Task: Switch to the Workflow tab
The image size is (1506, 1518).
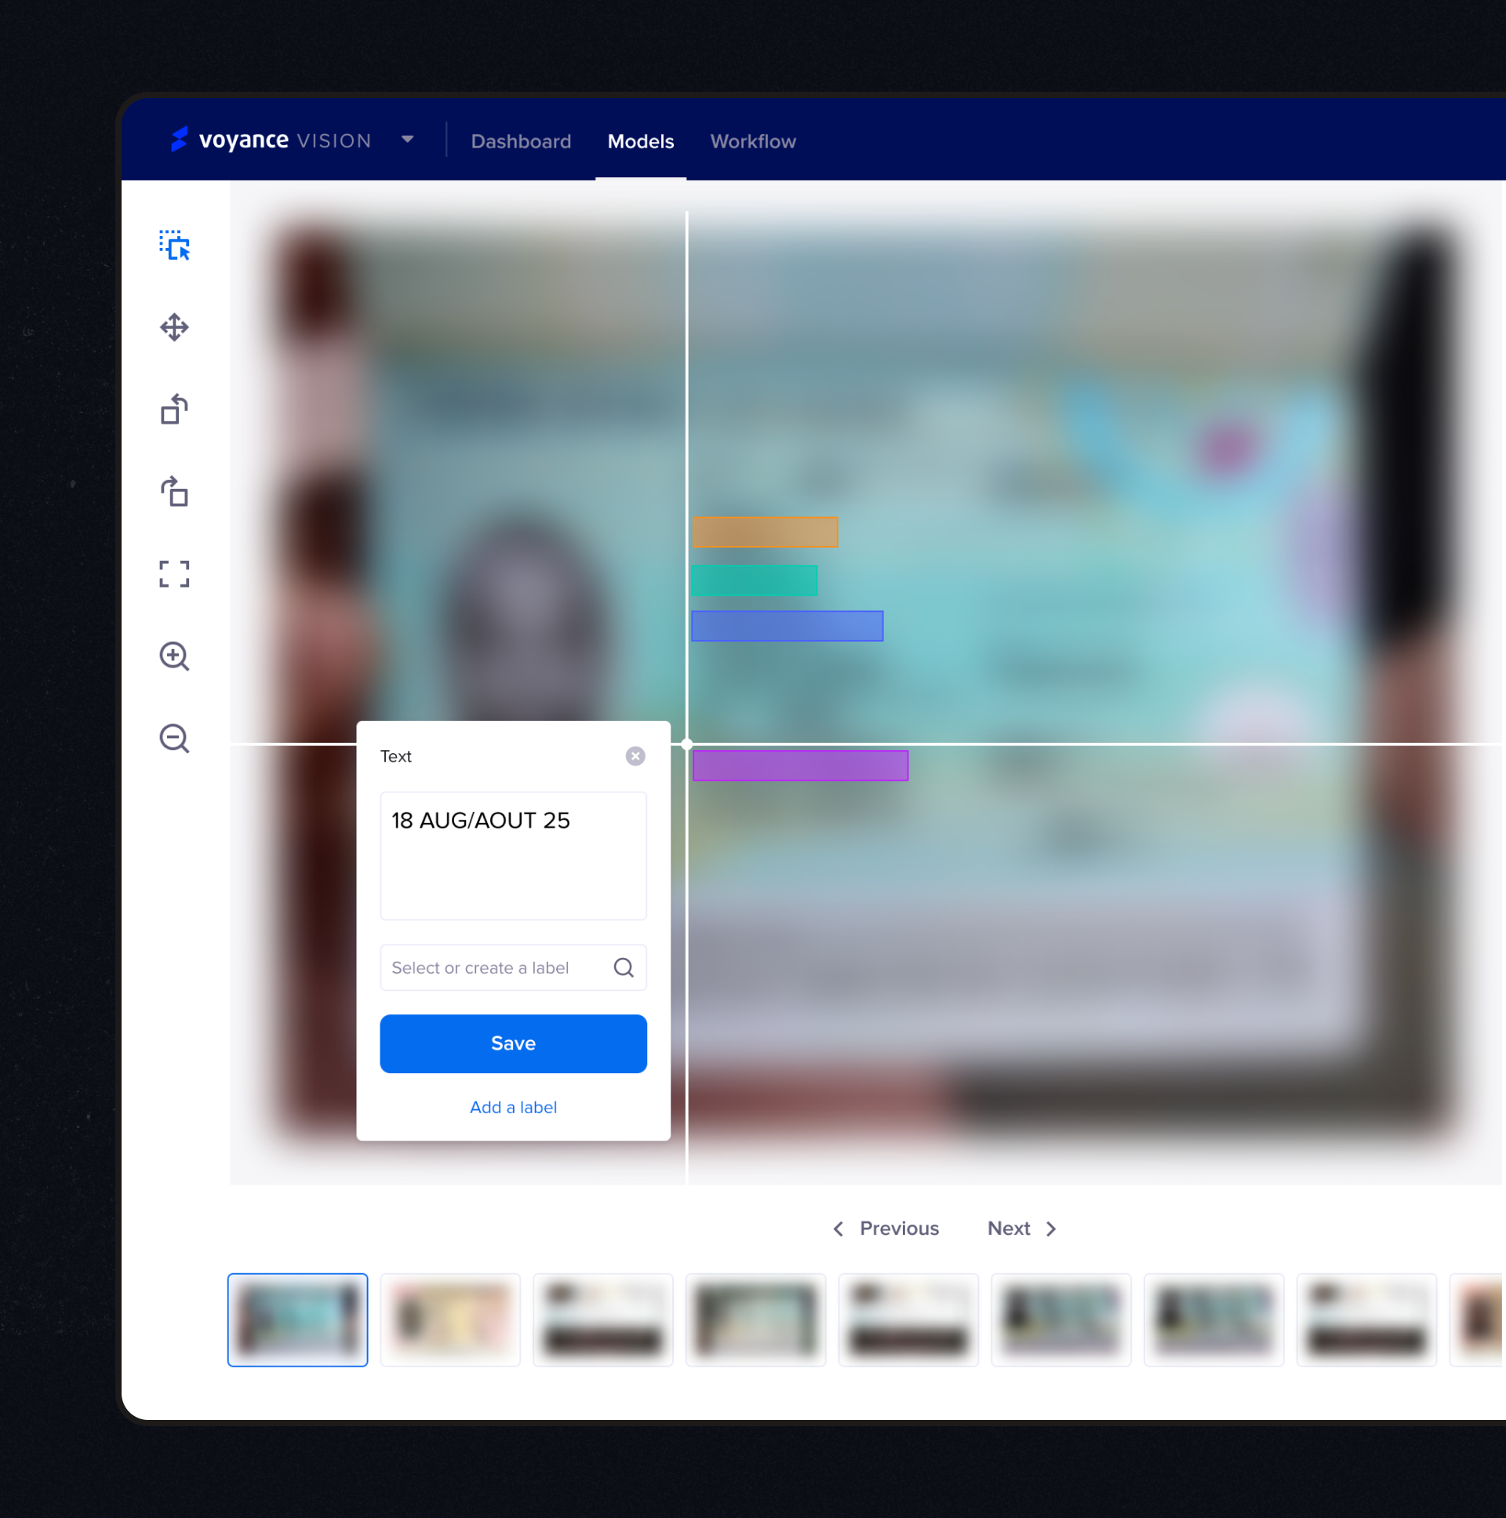Action: pos(752,141)
